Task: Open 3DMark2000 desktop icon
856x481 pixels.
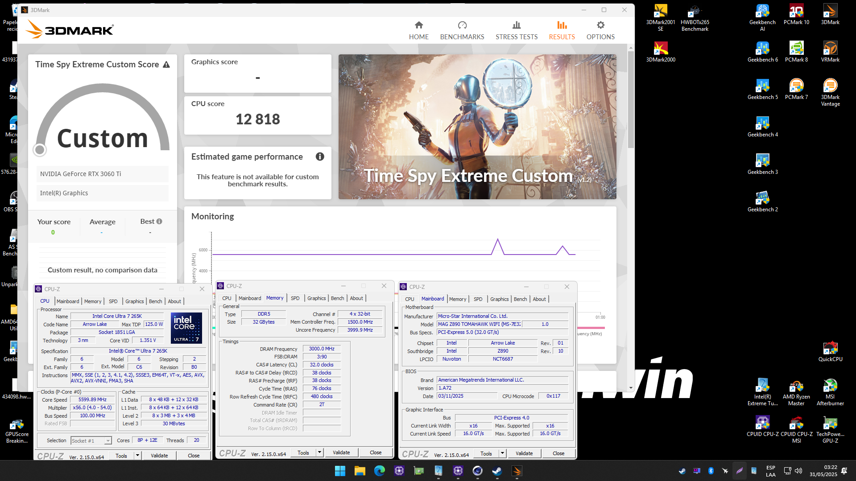Action: coord(661,52)
